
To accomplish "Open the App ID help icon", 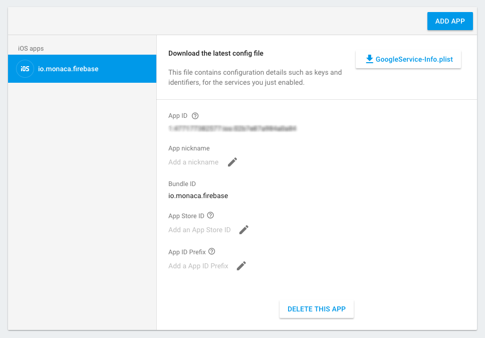I will click(x=195, y=116).
